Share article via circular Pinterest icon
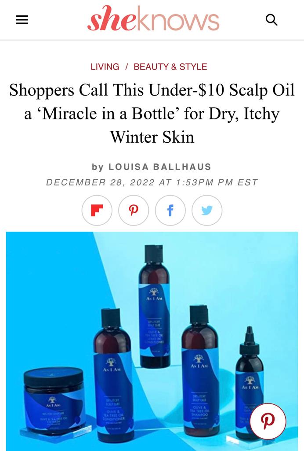Screen dimensions: 304x451 [x=134, y=210]
